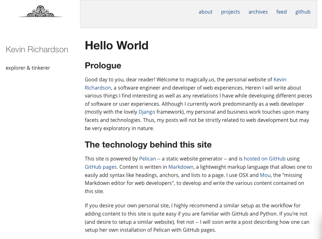Click the 'explorer & tinkerer' tagline
Screen dimensions: 322x239
pos(28,68)
